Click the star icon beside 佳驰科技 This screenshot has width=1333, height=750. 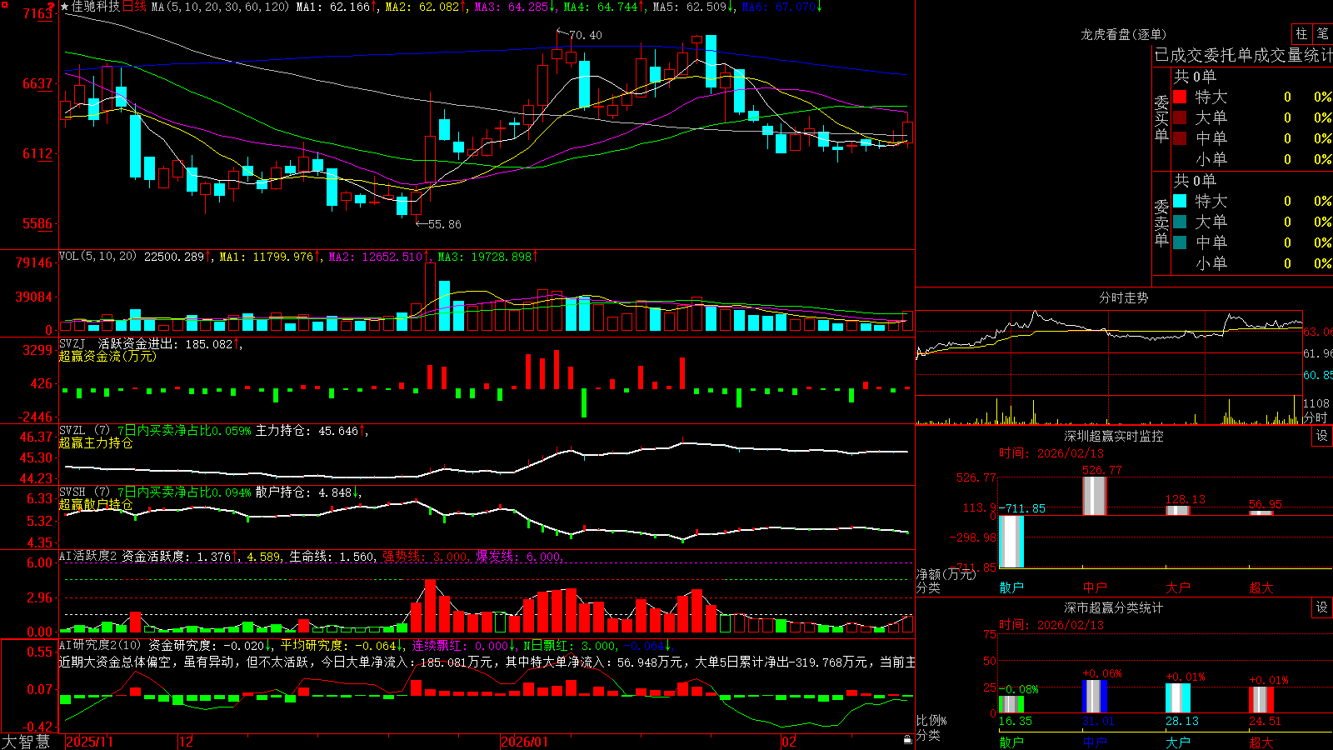pos(64,7)
